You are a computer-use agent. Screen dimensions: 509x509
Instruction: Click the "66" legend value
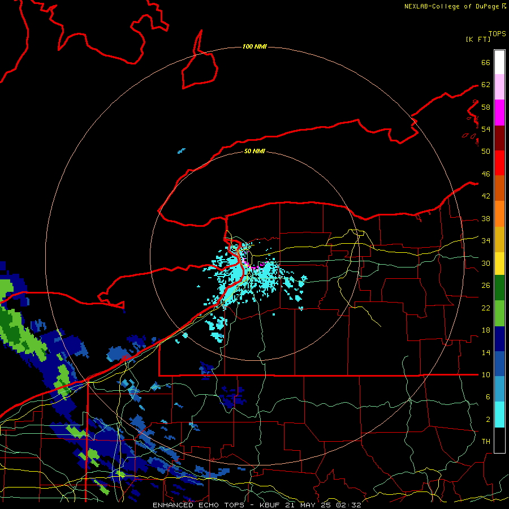486,62
